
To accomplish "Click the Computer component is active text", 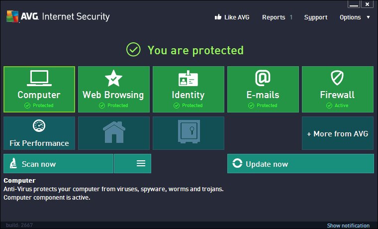I will (x=47, y=198).
